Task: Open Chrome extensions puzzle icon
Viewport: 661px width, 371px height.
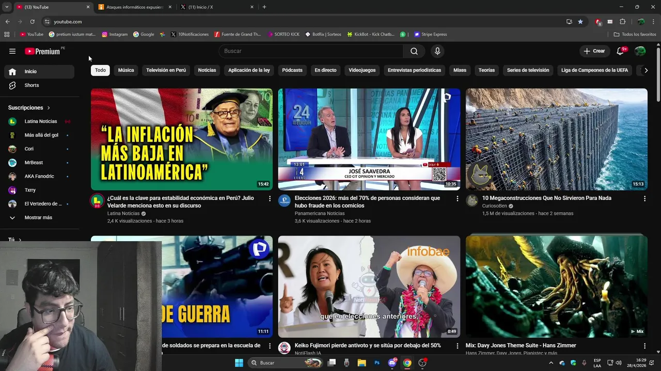Action: point(622,22)
